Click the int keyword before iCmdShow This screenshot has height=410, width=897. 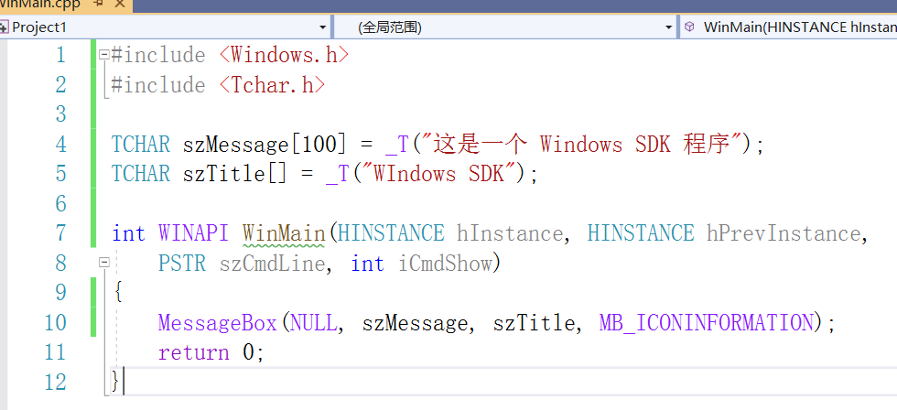tap(367, 263)
